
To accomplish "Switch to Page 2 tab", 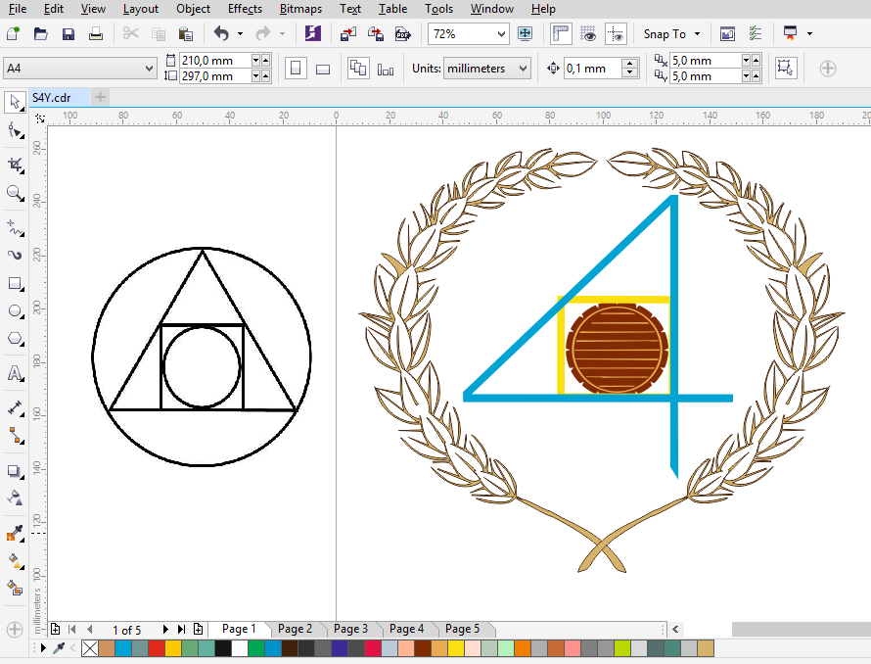I will pos(295,629).
